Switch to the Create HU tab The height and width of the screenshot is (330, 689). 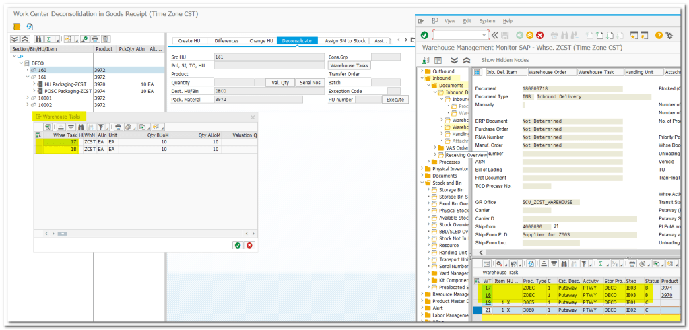(189, 41)
